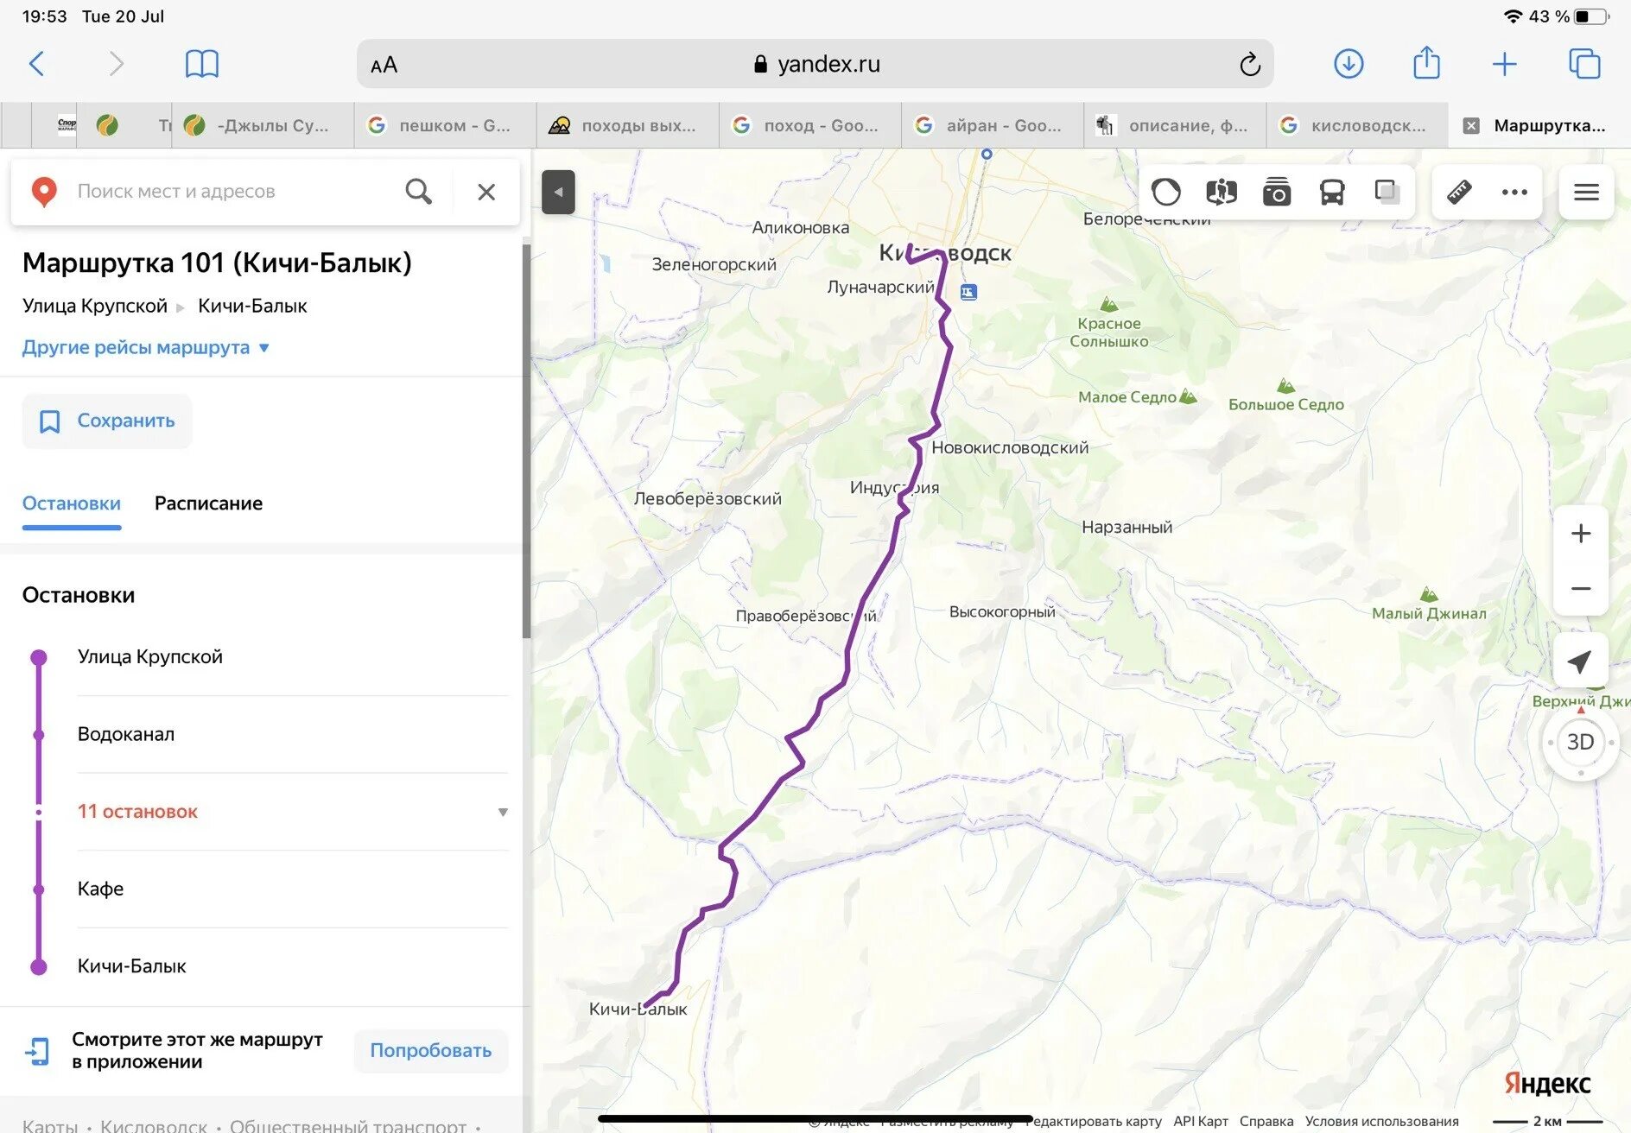1631x1133 pixels.
Task: Collapse the side panel arrow button
Action: point(558,193)
